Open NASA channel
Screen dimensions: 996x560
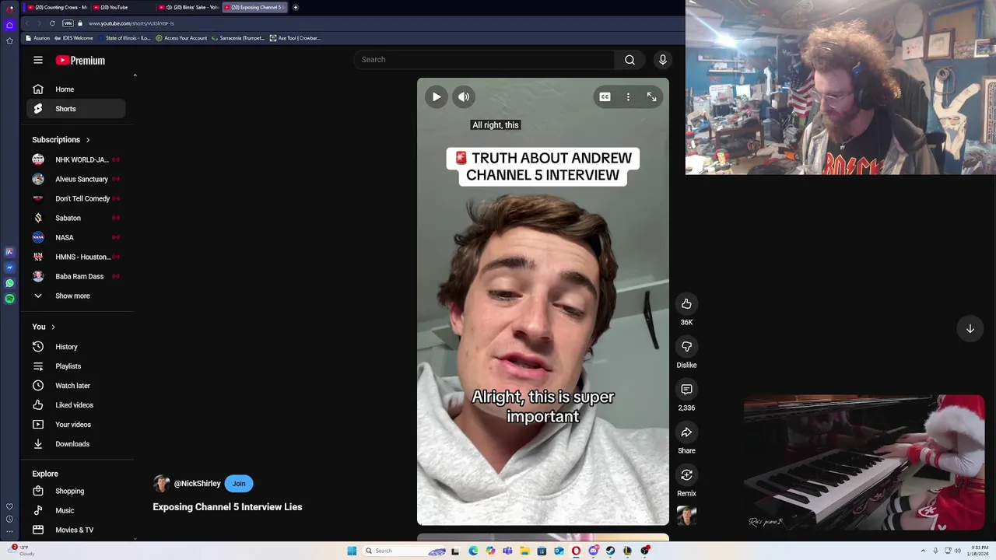75,237
